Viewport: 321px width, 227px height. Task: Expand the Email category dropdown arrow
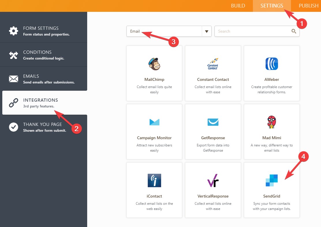(x=206, y=31)
